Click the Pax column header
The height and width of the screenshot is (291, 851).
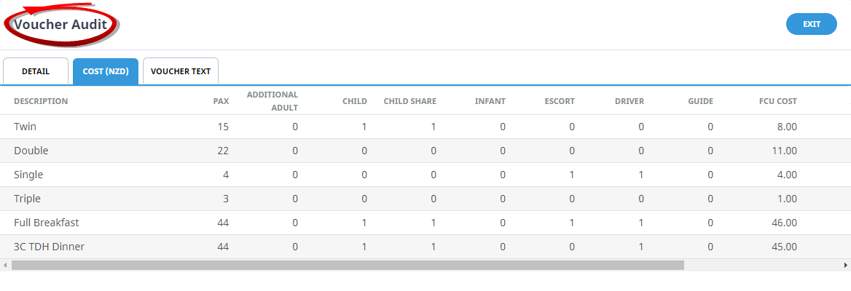tap(221, 101)
